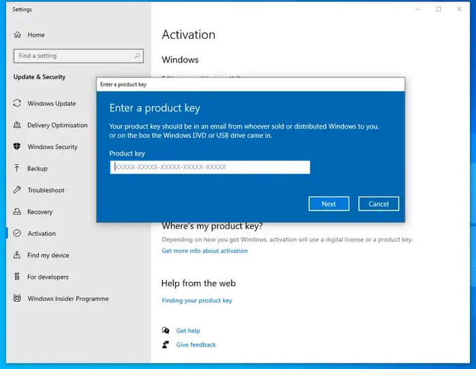This screenshot has width=476, height=369.
Task: Focus the Find a setting search box
Action: tap(73, 56)
